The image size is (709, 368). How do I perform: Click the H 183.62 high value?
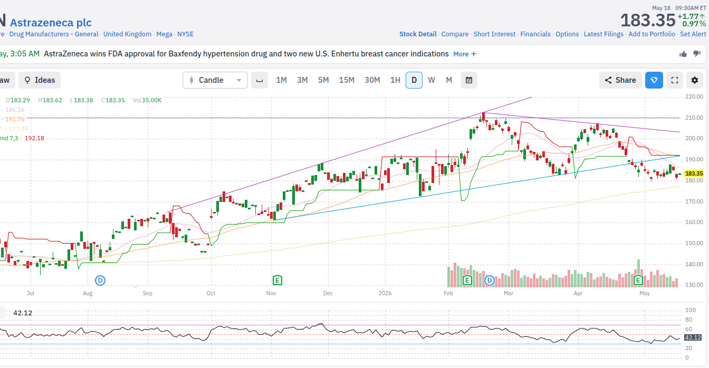tap(50, 100)
